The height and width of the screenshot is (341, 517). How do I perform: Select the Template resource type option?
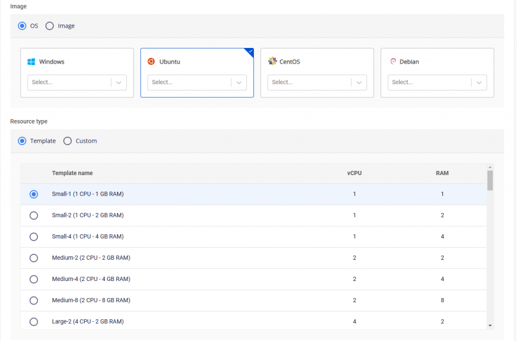click(22, 141)
